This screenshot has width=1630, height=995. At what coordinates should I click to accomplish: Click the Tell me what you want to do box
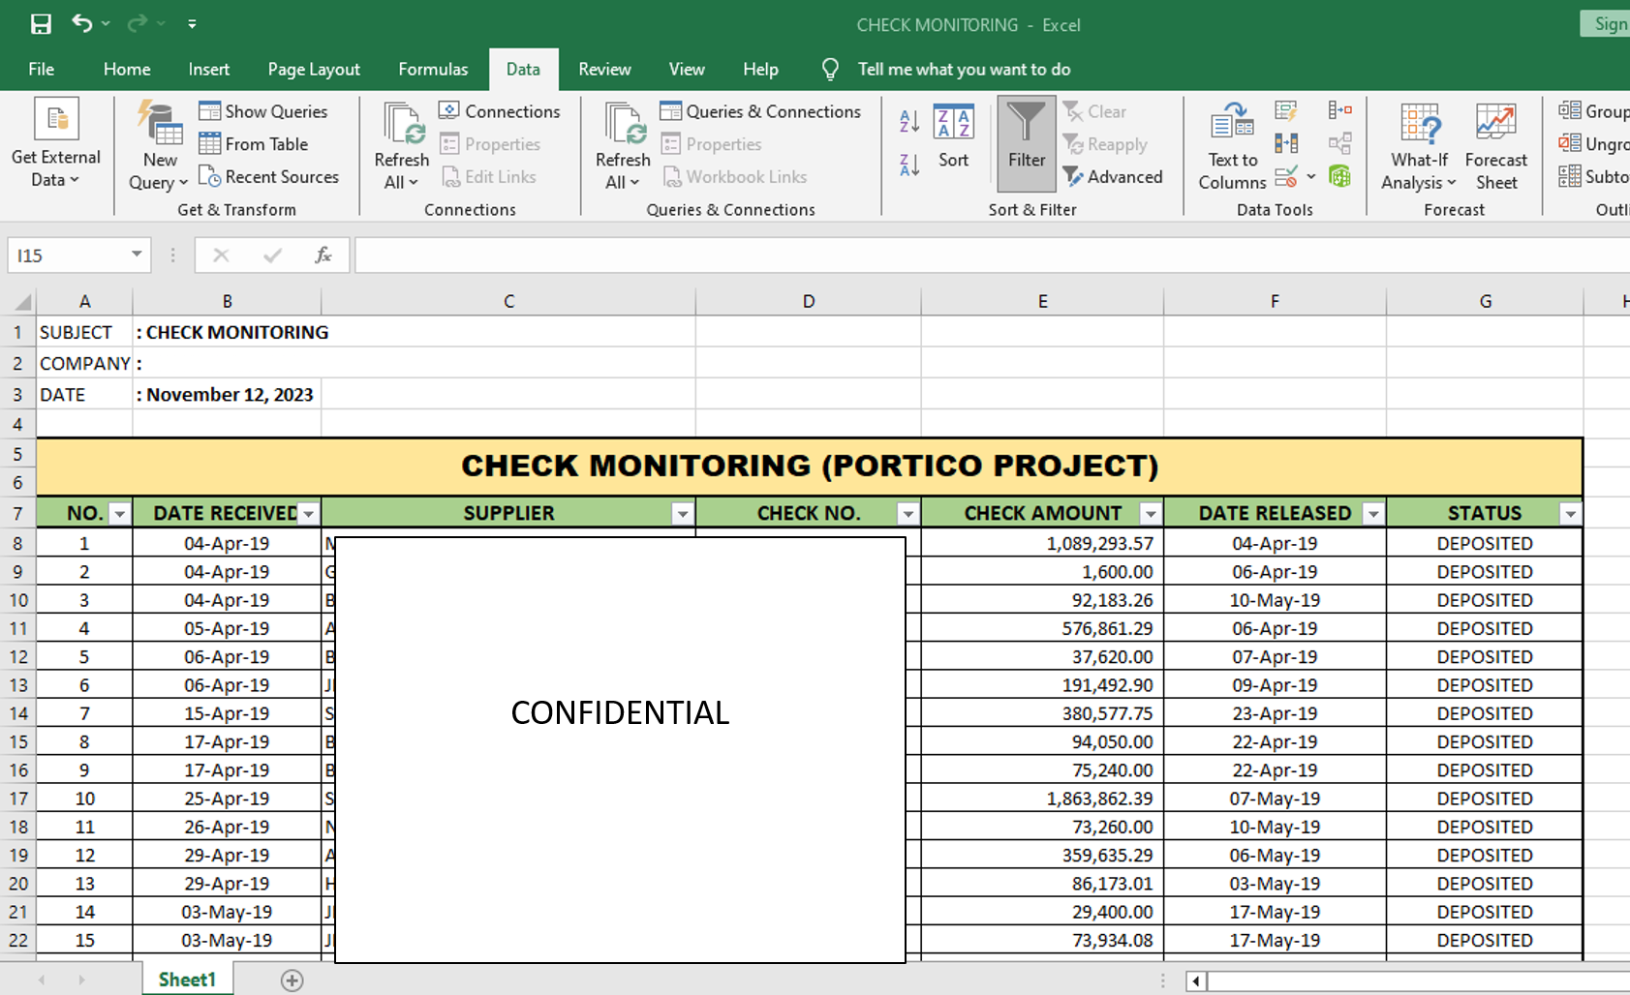(964, 70)
